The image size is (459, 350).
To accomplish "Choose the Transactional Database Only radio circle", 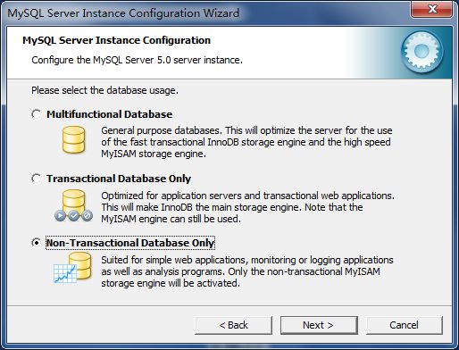I will click(x=37, y=179).
